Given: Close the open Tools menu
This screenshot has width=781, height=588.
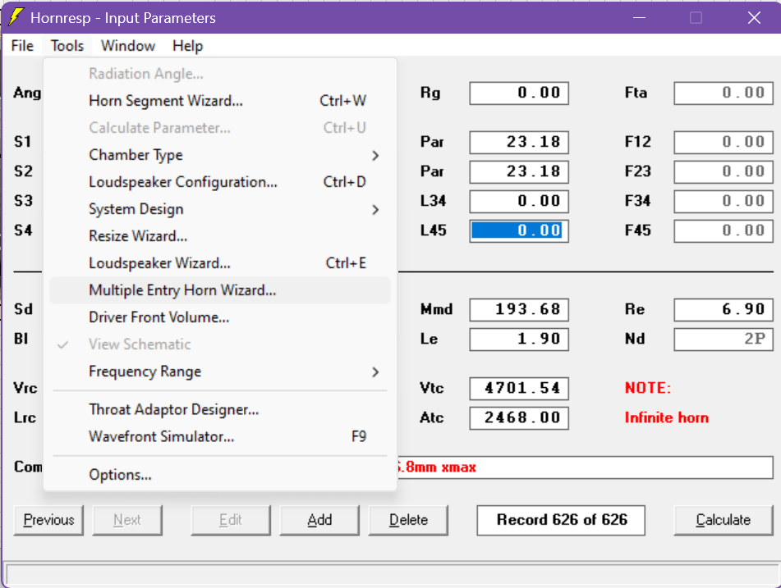Looking at the screenshot, I should [67, 46].
